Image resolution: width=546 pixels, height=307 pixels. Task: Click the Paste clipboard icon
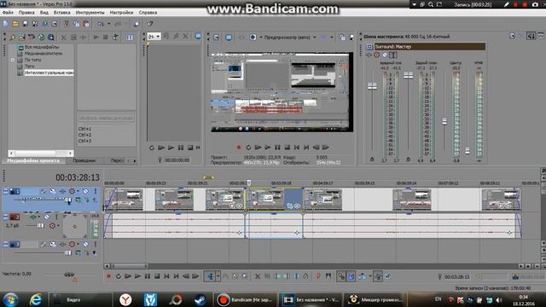85,24
